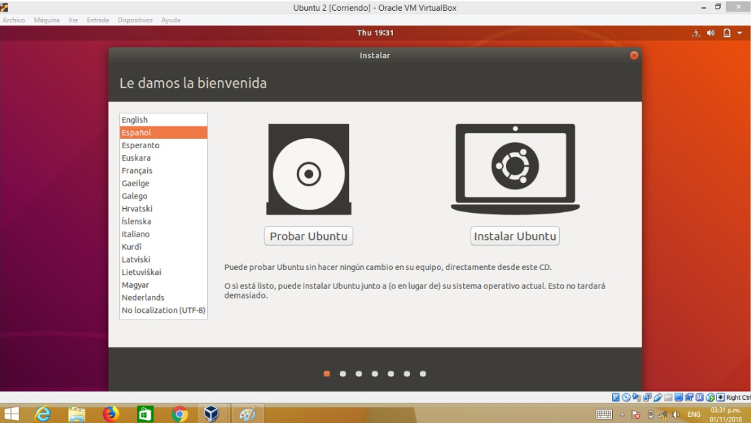Select Galego in the language list
The image size is (751, 423).
163,196
